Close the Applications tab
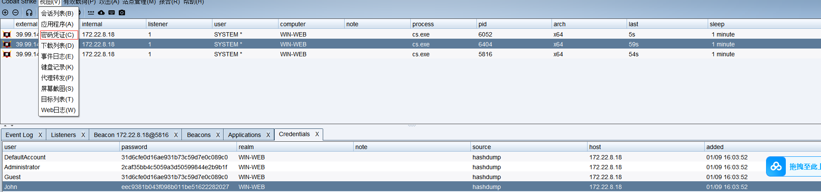 tap(268, 135)
